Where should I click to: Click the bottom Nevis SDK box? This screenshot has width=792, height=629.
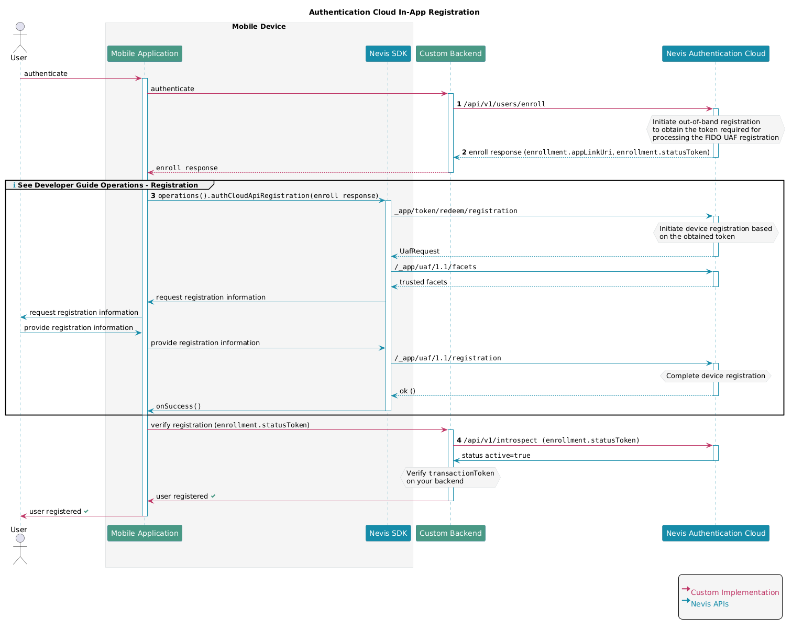point(388,533)
